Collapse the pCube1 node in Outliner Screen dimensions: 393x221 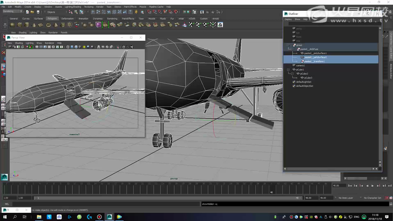point(289,70)
